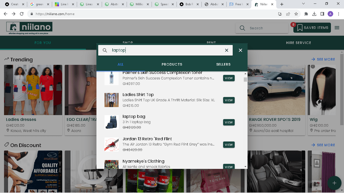Open the FOR YOU tab
The image size is (344, 193).
[x=43, y=43]
